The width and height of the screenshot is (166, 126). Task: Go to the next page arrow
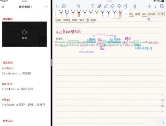coord(162,111)
